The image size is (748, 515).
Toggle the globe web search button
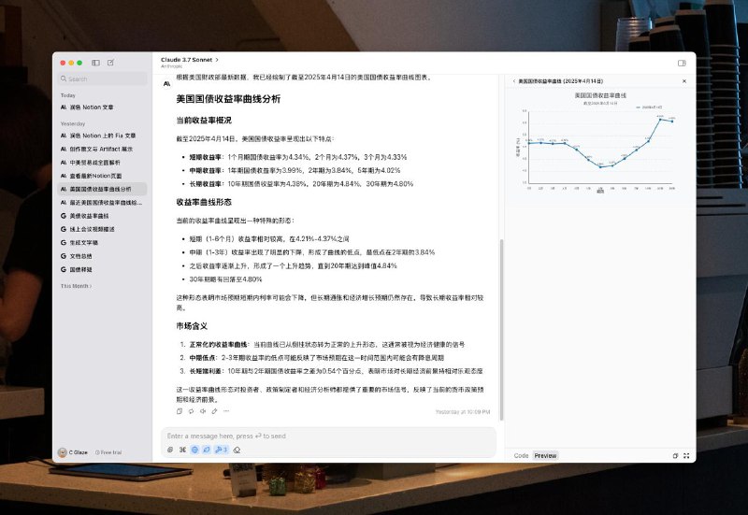(x=194, y=450)
